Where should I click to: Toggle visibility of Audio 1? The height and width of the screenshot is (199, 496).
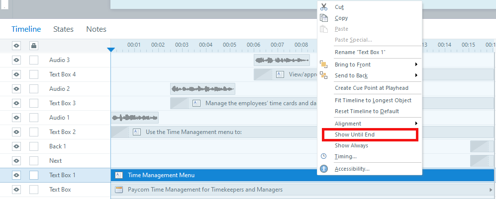[x=16, y=117]
